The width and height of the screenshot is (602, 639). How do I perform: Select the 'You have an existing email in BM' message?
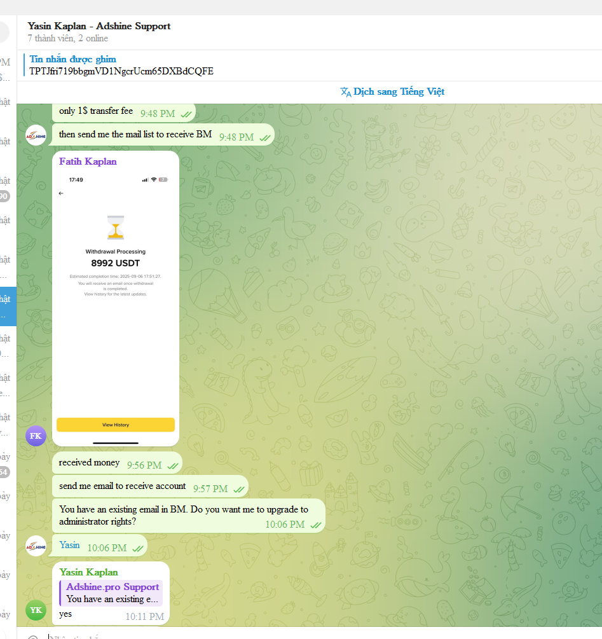[189, 516]
